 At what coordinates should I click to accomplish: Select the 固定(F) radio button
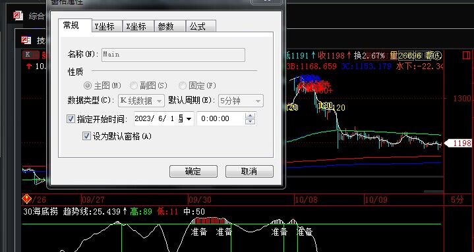click(x=197, y=86)
